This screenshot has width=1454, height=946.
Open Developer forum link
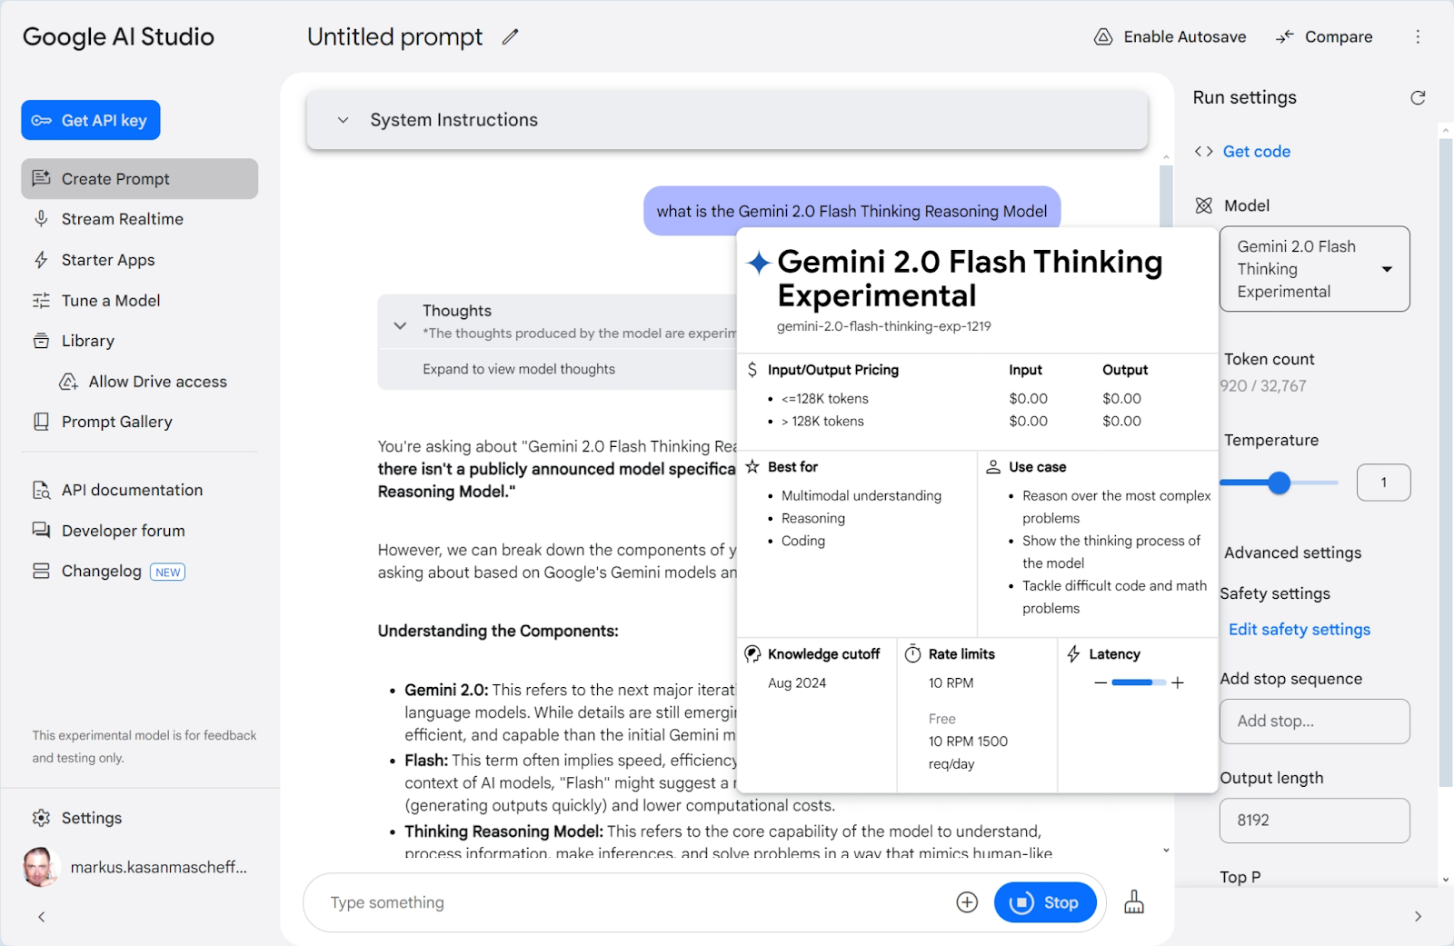point(123,530)
